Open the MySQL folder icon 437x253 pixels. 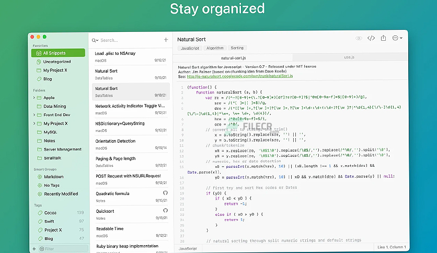point(39,132)
